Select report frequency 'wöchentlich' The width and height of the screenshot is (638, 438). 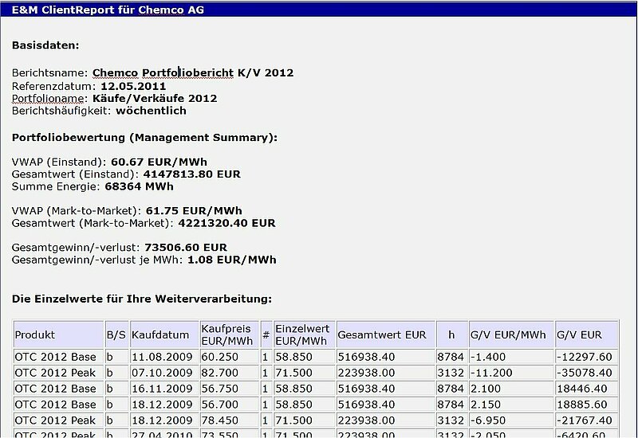pyautogui.click(x=151, y=111)
